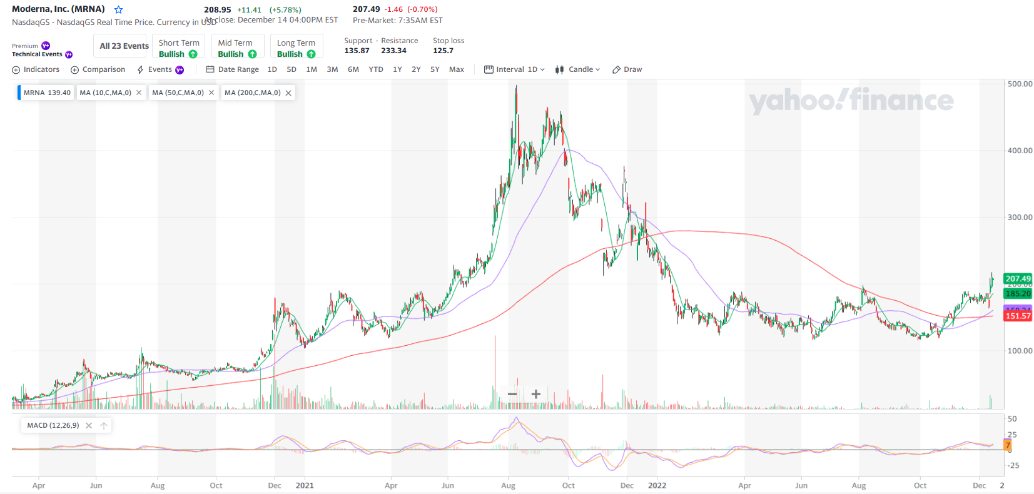Image resolution: width=1034 pixels, height=494 pixels.
Task: Select the 3M date range
Action: (332, 69)
